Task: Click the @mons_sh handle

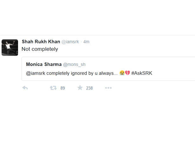Action: click(74, 64)
